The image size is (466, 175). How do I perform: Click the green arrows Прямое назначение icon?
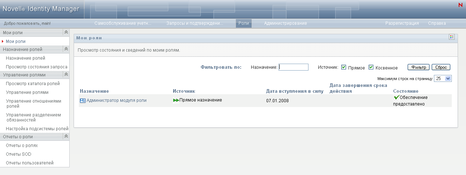point(176,100)
